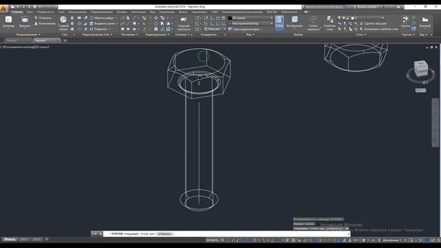Viewport: 441px width, 248px height.
Task: Click the vertical scrollbar in drawing area
Action: pos(435,123)
